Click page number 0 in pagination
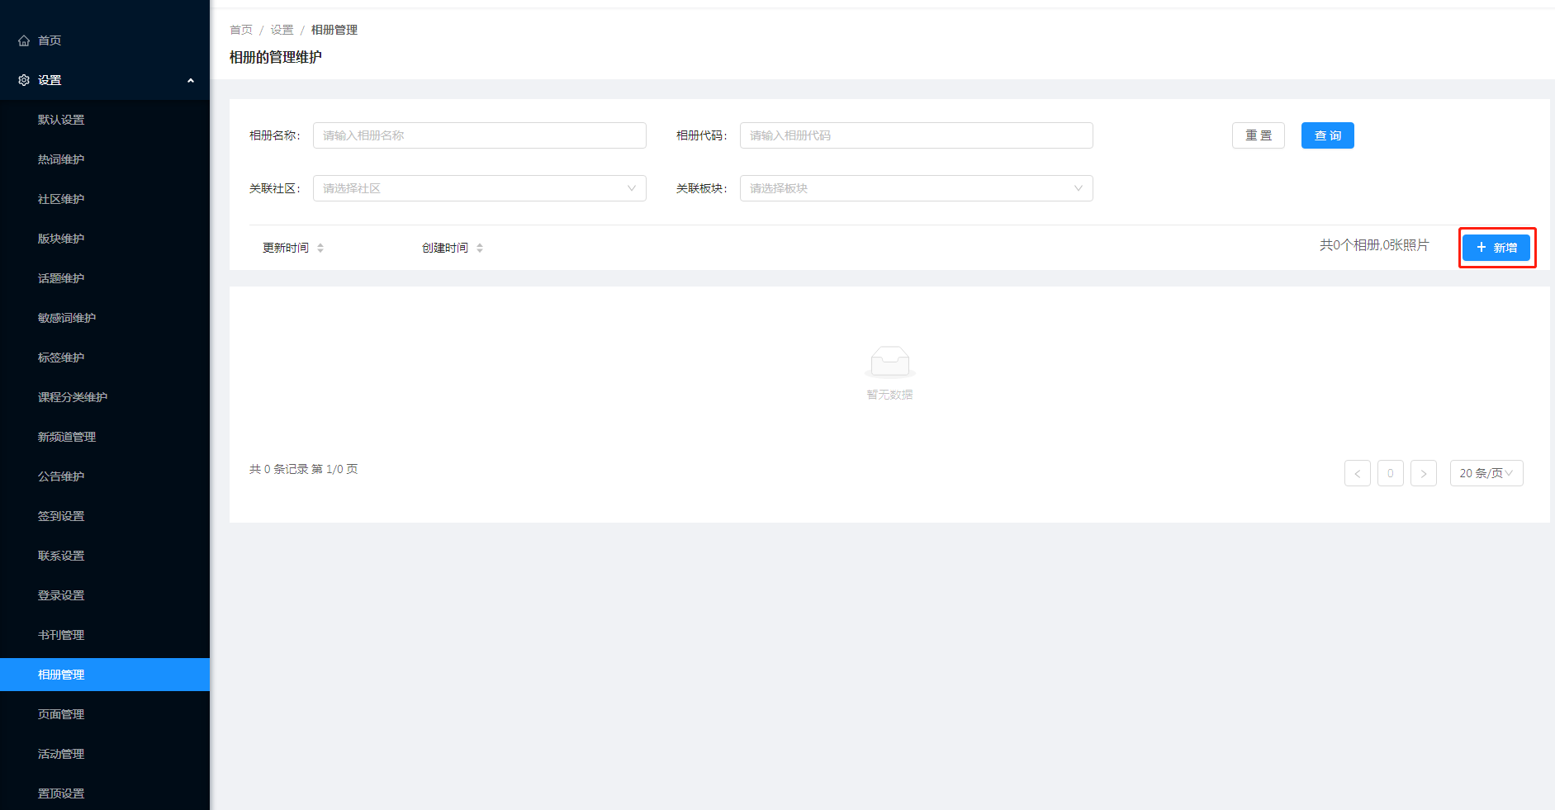Screen dimensions: 1555x810 [x=1391, y=473]
